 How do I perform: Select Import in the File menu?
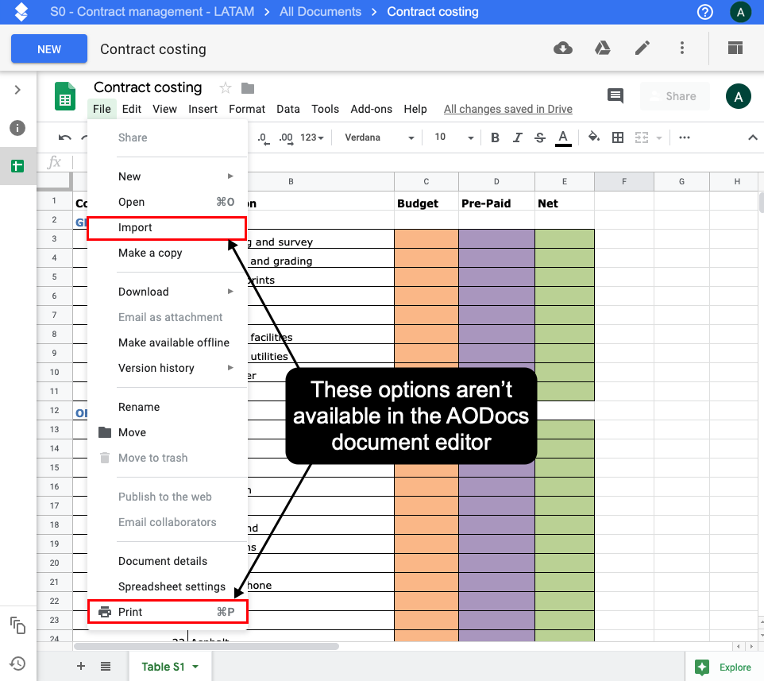point(168,227)
